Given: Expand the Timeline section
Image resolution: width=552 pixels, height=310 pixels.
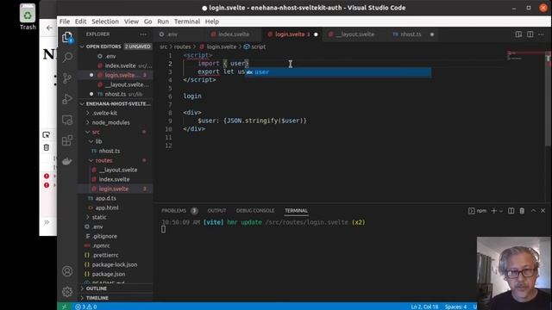Looking at the screenshot, I should (x=115, y=298).
